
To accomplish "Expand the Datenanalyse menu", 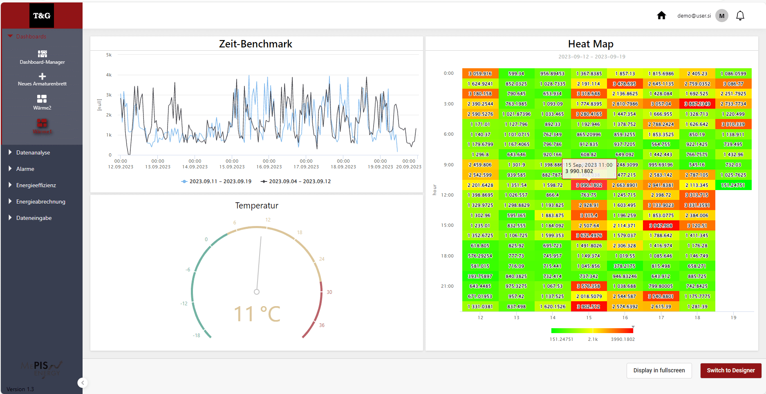I will click(33, 152).
